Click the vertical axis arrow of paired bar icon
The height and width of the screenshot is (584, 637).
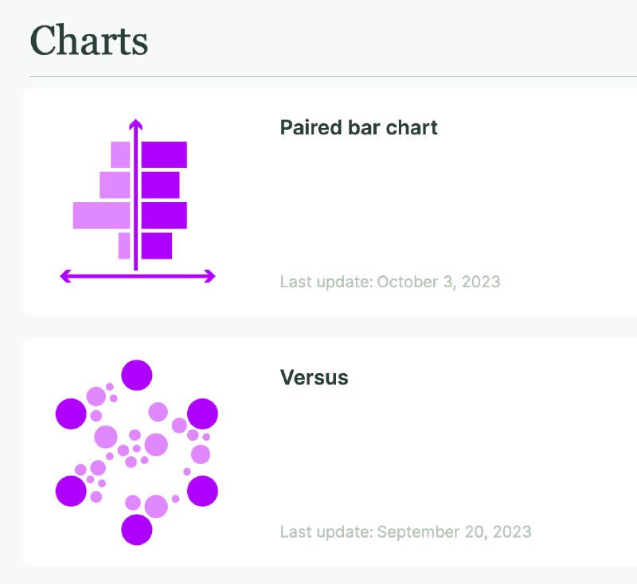tap(135, 195)
